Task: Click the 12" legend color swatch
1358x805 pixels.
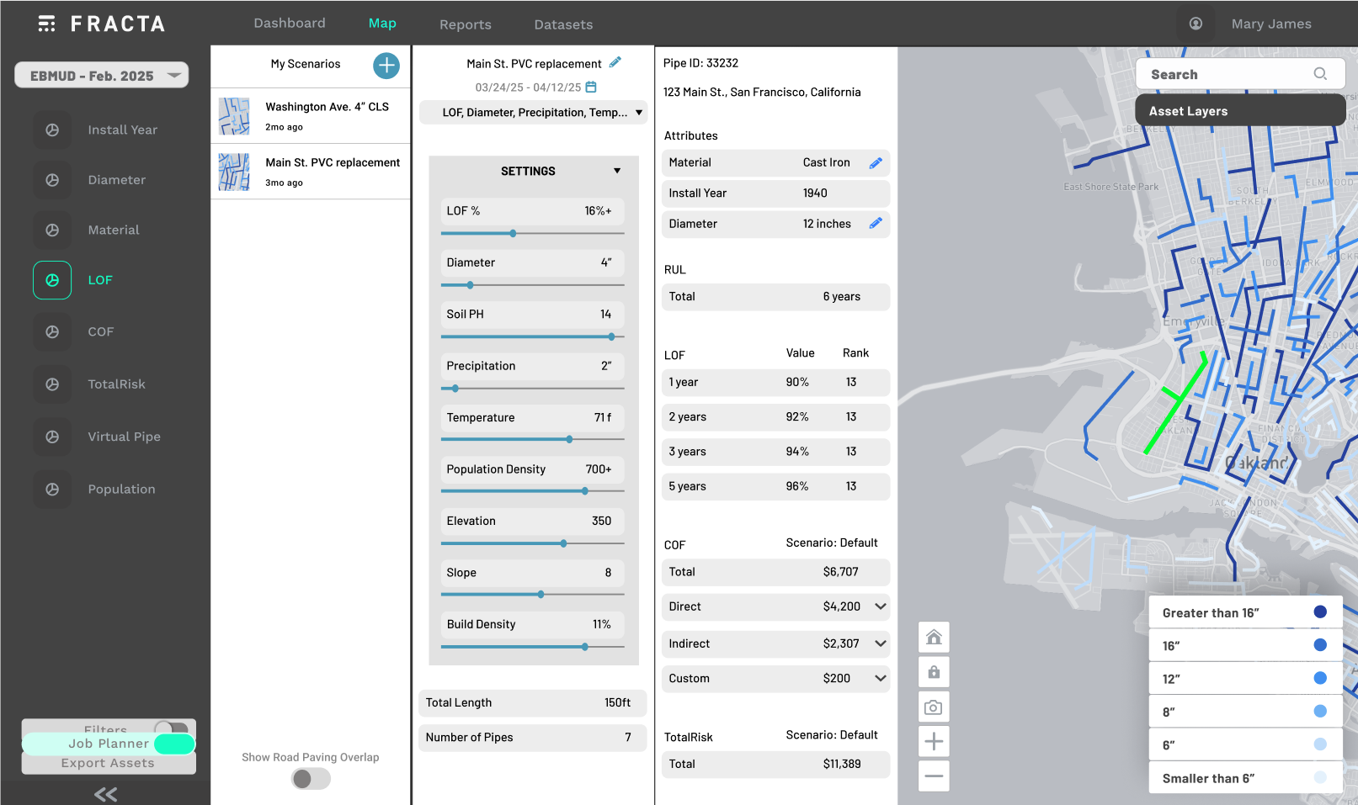Action: click(1320, 678)
